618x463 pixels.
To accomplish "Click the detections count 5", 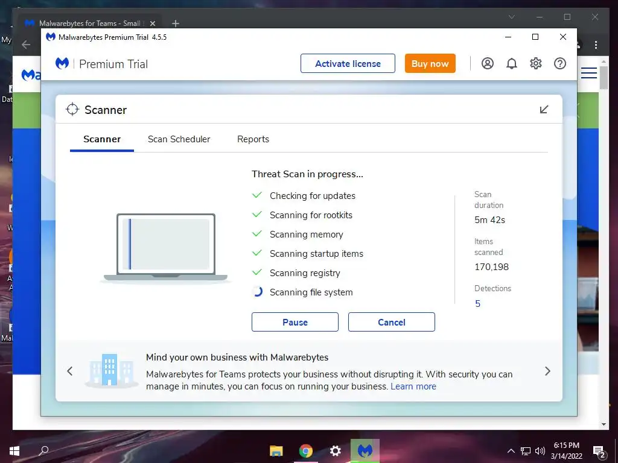I will point(478,304).
